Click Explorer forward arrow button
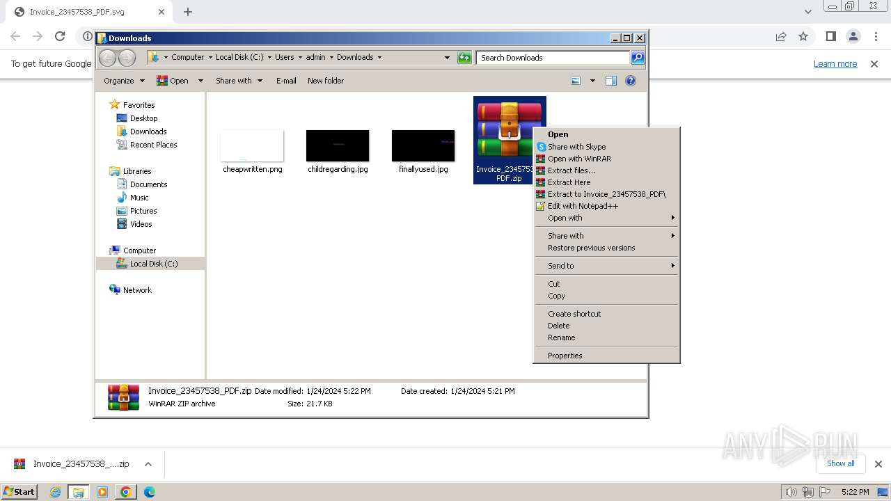The height and width of the screenshot is (501, 891). point(127,58)
